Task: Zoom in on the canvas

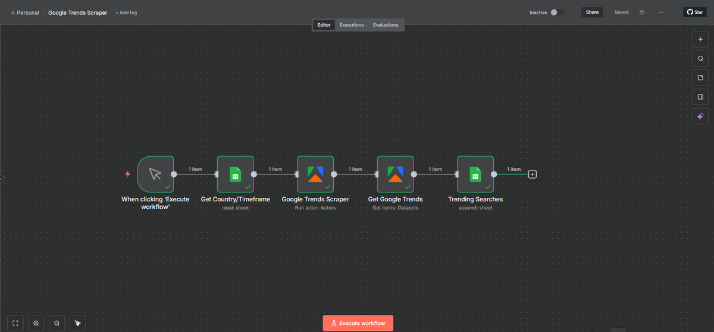Action: pyautogui.click(x=36, y=323)
